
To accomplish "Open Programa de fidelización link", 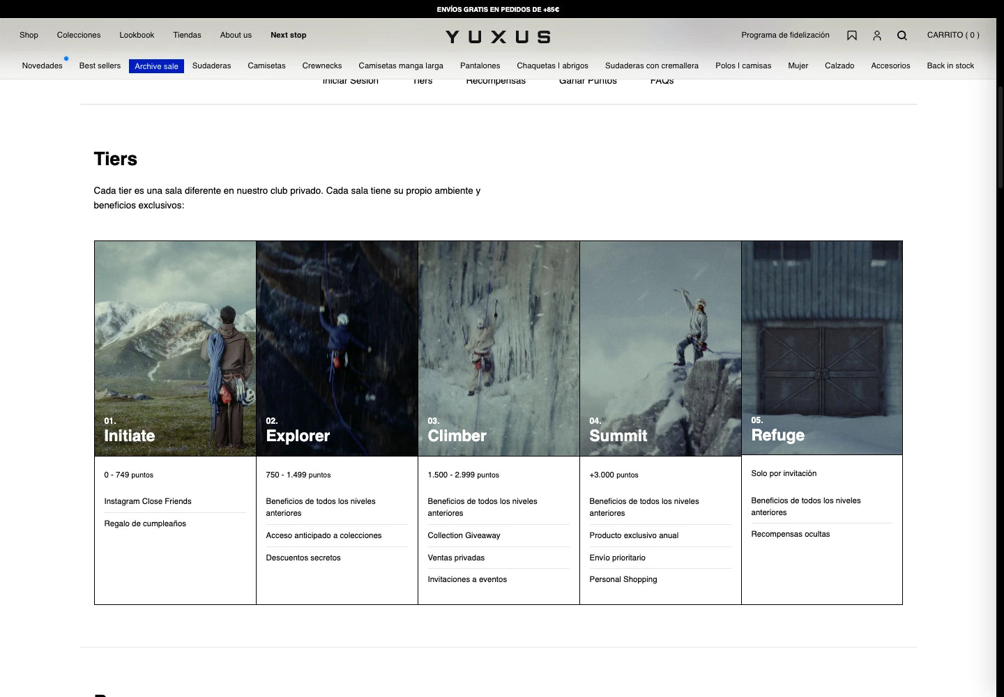I will [x=785, y=35].
